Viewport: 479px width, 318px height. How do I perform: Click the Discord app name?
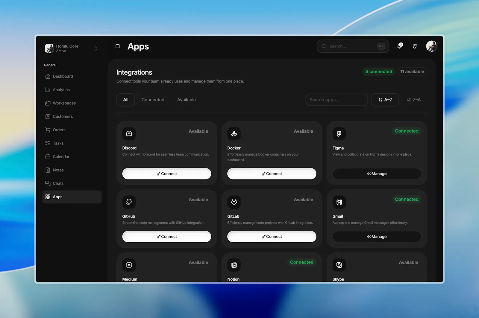click(x=129, y=148)
